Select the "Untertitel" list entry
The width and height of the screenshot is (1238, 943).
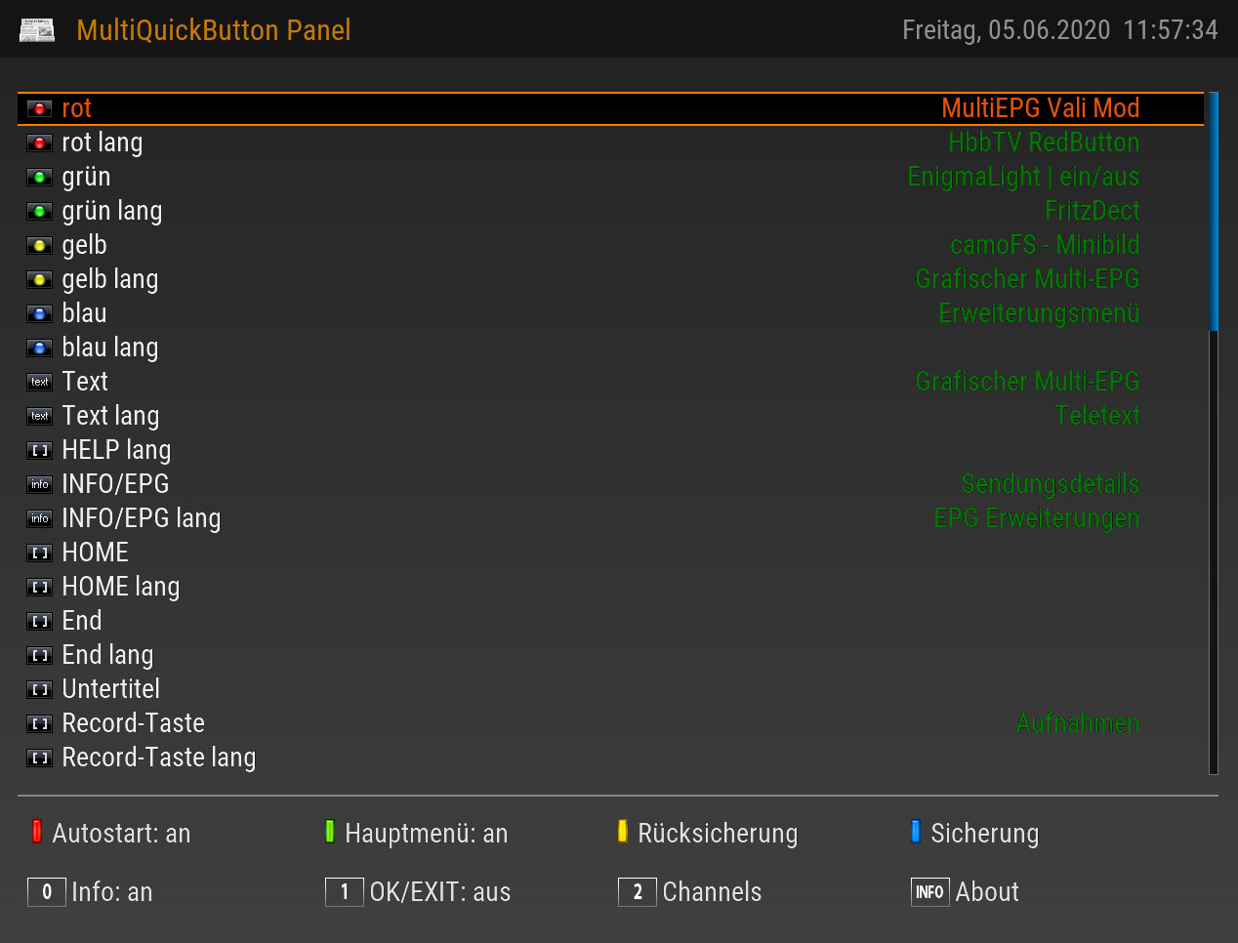[x=110, y=689]
